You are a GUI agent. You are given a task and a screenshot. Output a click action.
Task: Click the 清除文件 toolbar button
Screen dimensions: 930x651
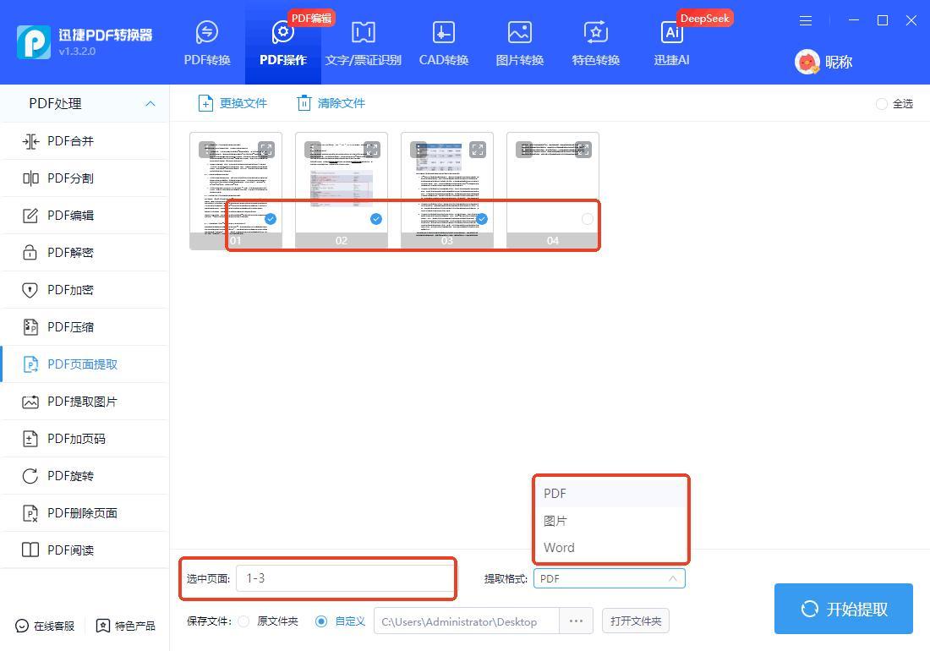(x=331, y=103)
